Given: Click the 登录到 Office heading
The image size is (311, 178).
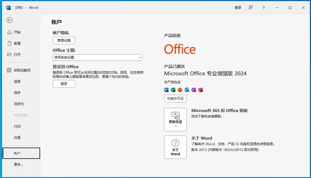Looking at the screenshot, I should pos(65,67).
